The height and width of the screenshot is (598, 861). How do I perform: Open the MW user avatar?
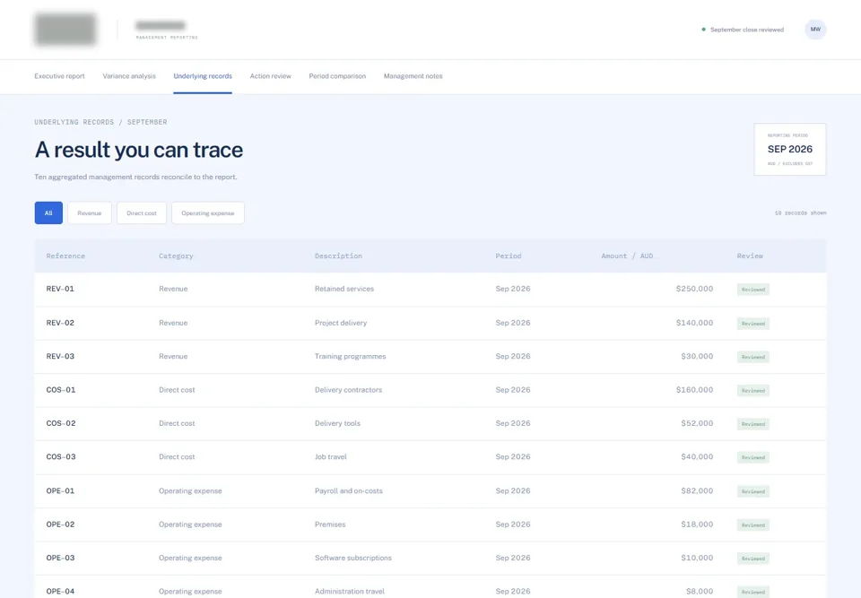pos(815,30)
